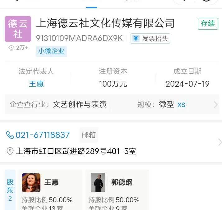Select the 小微企业 tag

tap(51, 51)
